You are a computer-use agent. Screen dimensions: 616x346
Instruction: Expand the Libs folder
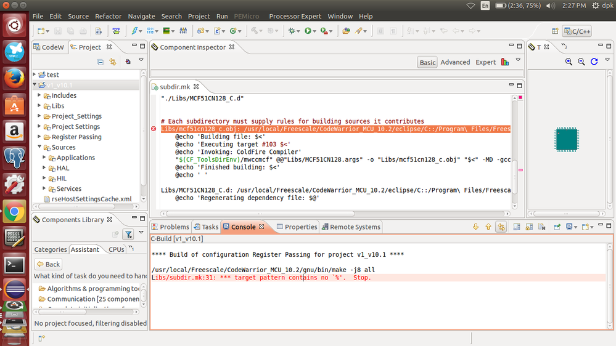tap(39, 105)
